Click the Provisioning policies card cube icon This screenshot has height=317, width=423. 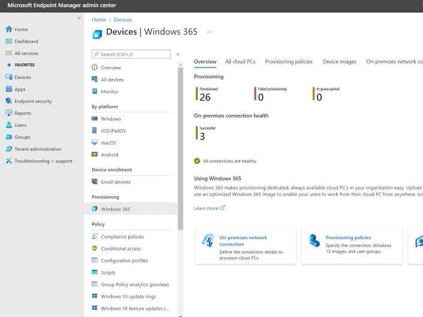tap(314, 240)
